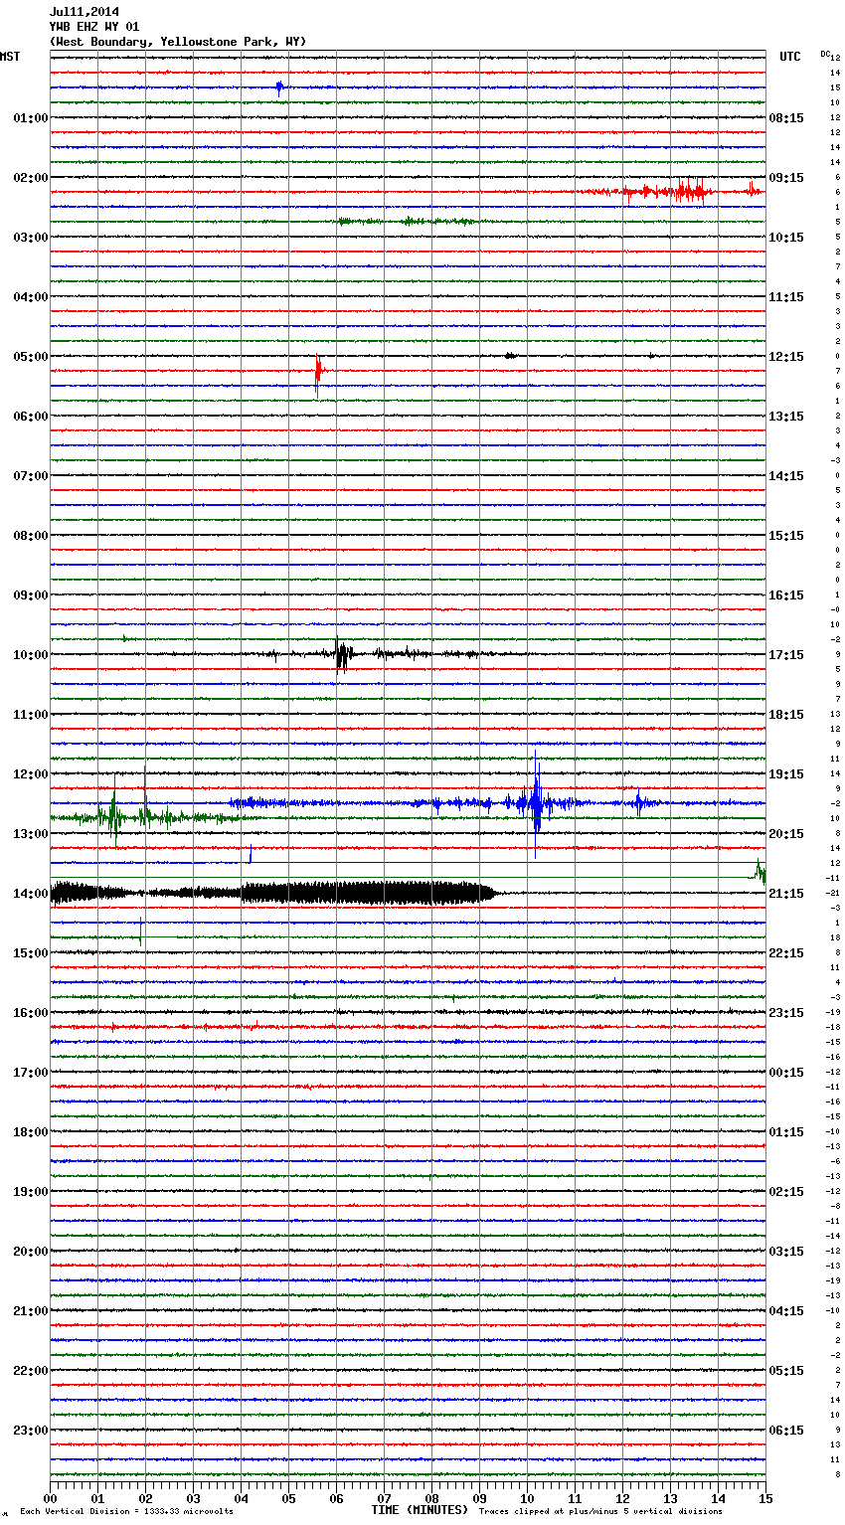Click the large black tremor burst at 14:00
Image resolution: width=845 pixels, height=1525 pixels.
[273, 893]
